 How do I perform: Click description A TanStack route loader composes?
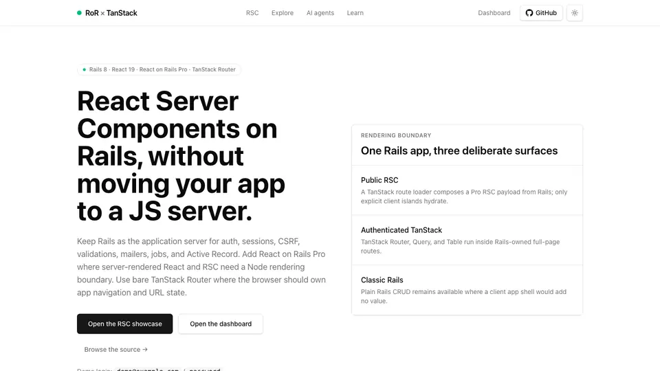[x=464, y=196]
